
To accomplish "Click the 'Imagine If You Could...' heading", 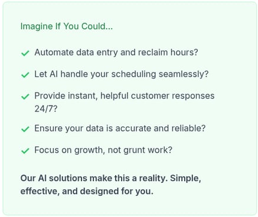I will (67, 27).
